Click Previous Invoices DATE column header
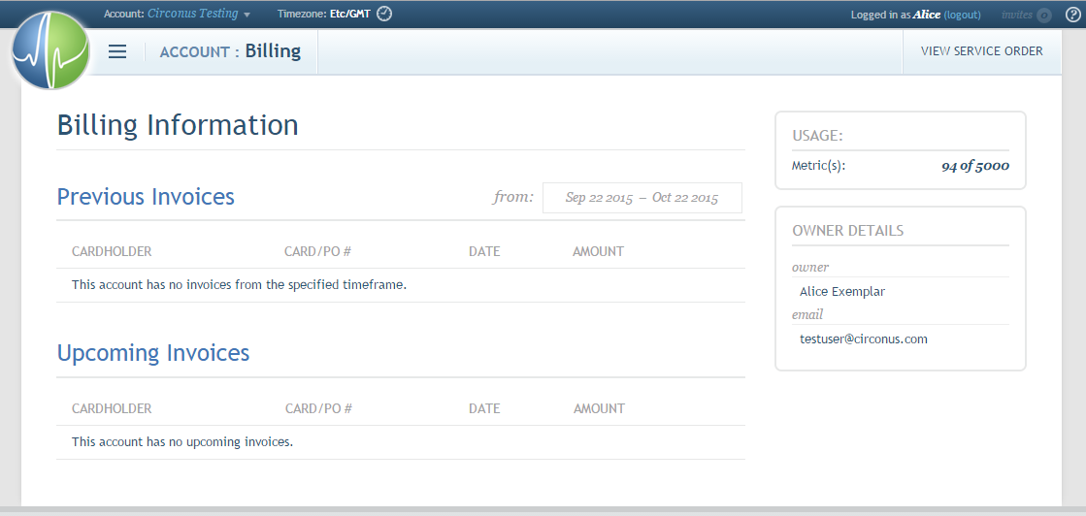1086x516 pixels. click(484, 251)
